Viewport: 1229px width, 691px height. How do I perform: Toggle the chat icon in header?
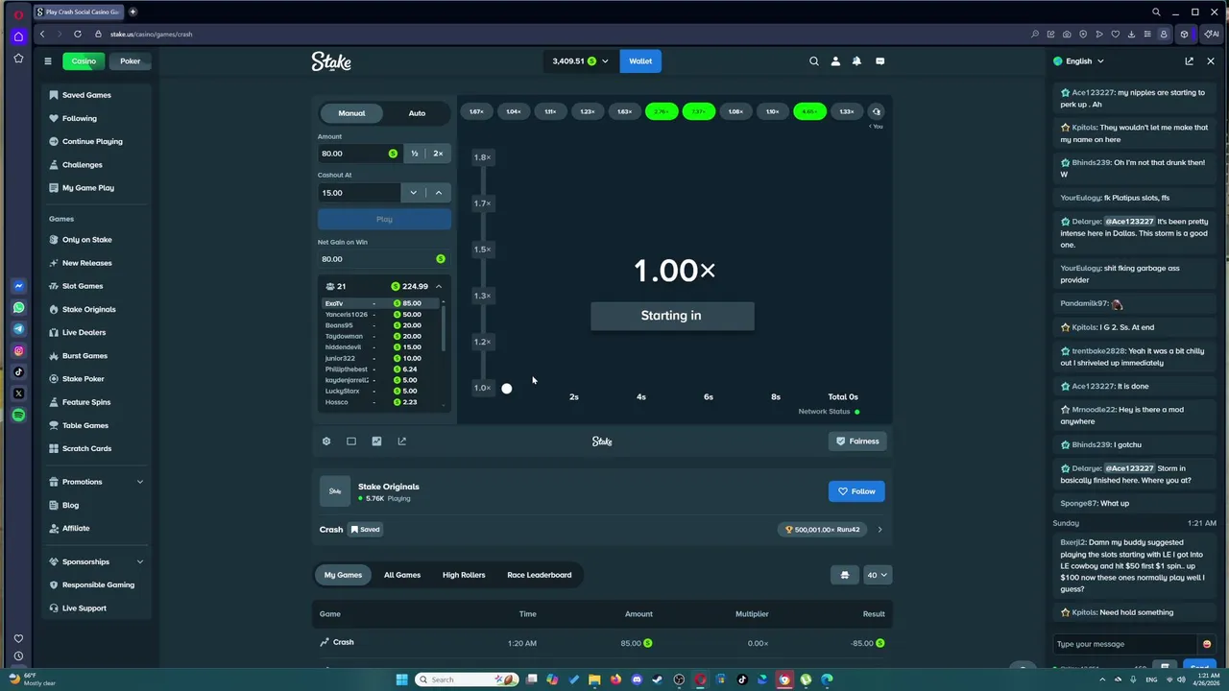[x=880, y=61]
